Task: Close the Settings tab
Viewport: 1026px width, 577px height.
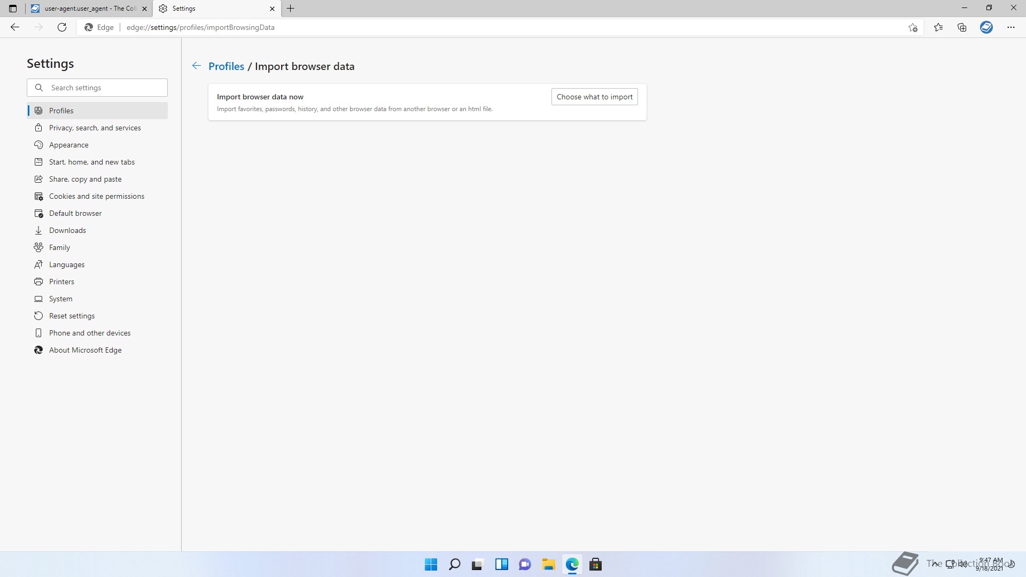Action: pyautogui.click(x=272, y=9)
